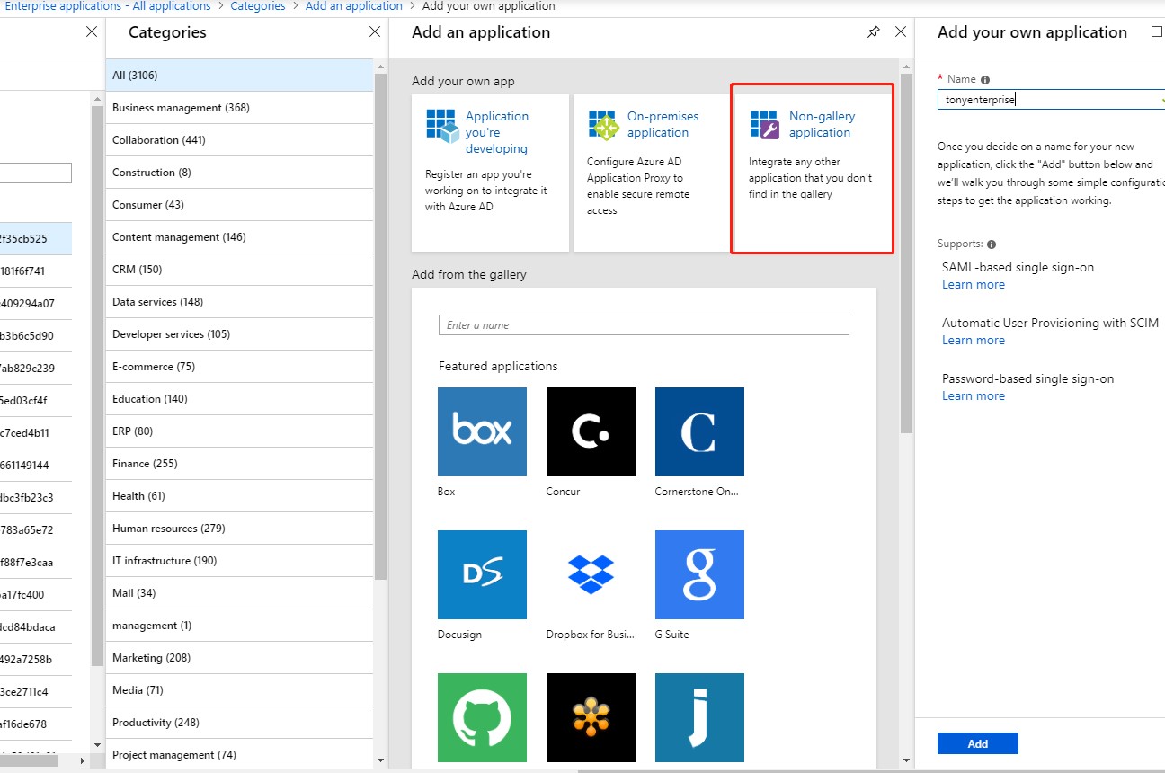The width and height of the screenshot is (1165, 773).
Task: Open the Concur featured application
Action: coord(591,431)
